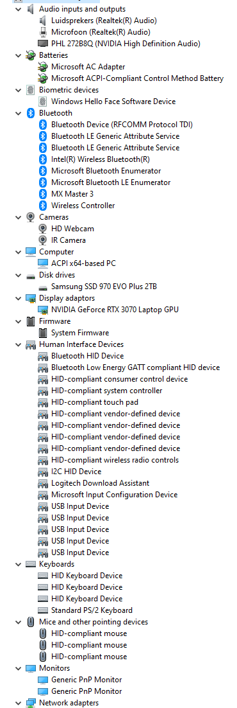Click the Microsoft AC Adapter battery icon
The image size is (237, 708).
(43, 66)
